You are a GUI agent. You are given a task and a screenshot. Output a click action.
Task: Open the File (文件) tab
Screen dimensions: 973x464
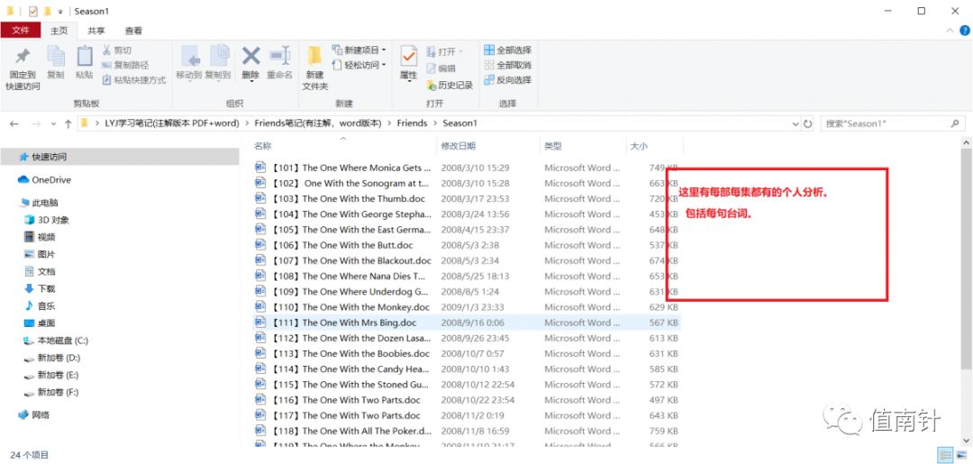[21, 31]
